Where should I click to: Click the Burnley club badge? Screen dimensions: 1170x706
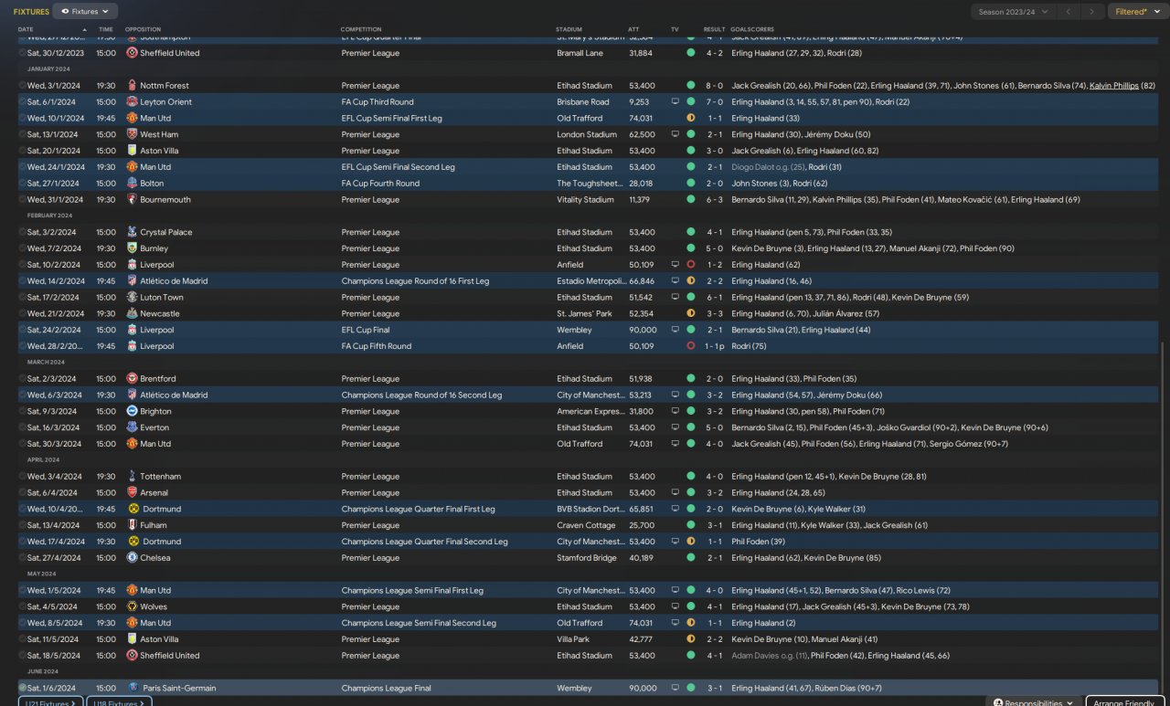(133, 248)
